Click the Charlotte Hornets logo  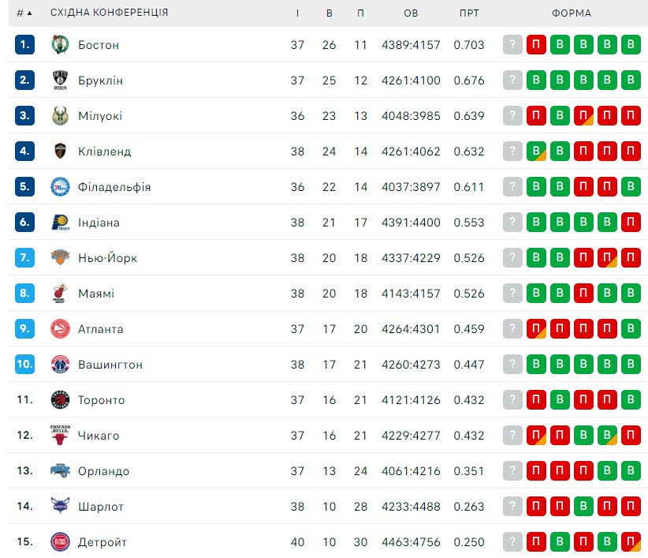click(60, 506)
